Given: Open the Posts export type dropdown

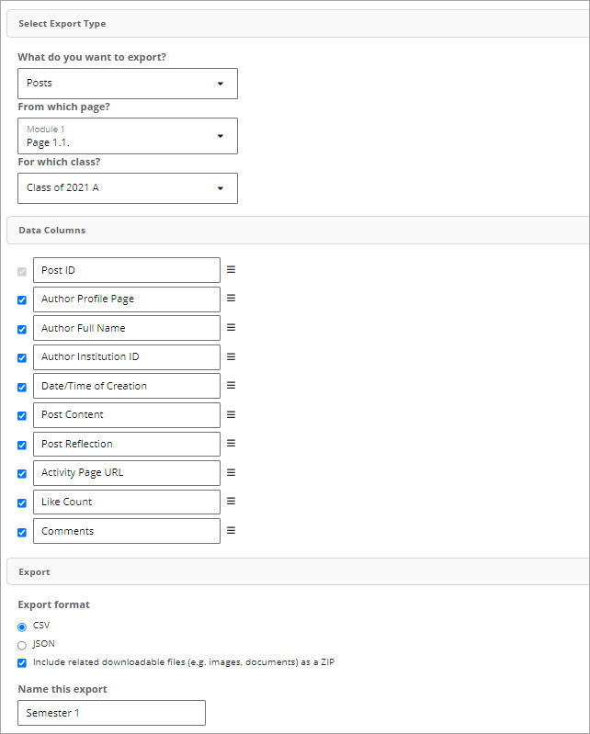Looking at the screenshot, I should (x=128, y=84).
